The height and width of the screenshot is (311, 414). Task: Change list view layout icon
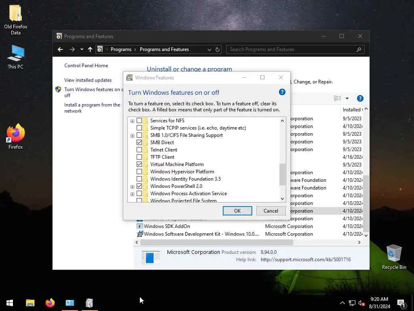click(x=338, y=98)
